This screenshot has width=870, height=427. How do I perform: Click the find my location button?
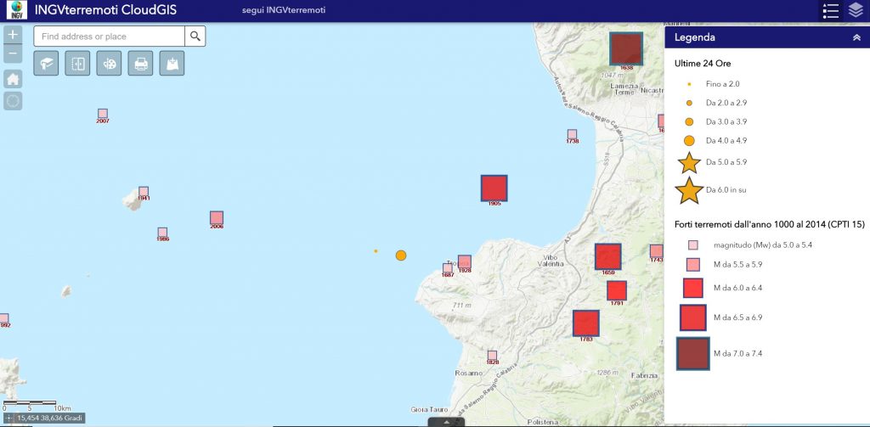(x=13, y=101)
